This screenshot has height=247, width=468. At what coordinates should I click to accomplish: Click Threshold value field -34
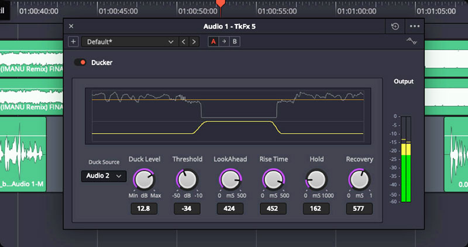(187, 208)
